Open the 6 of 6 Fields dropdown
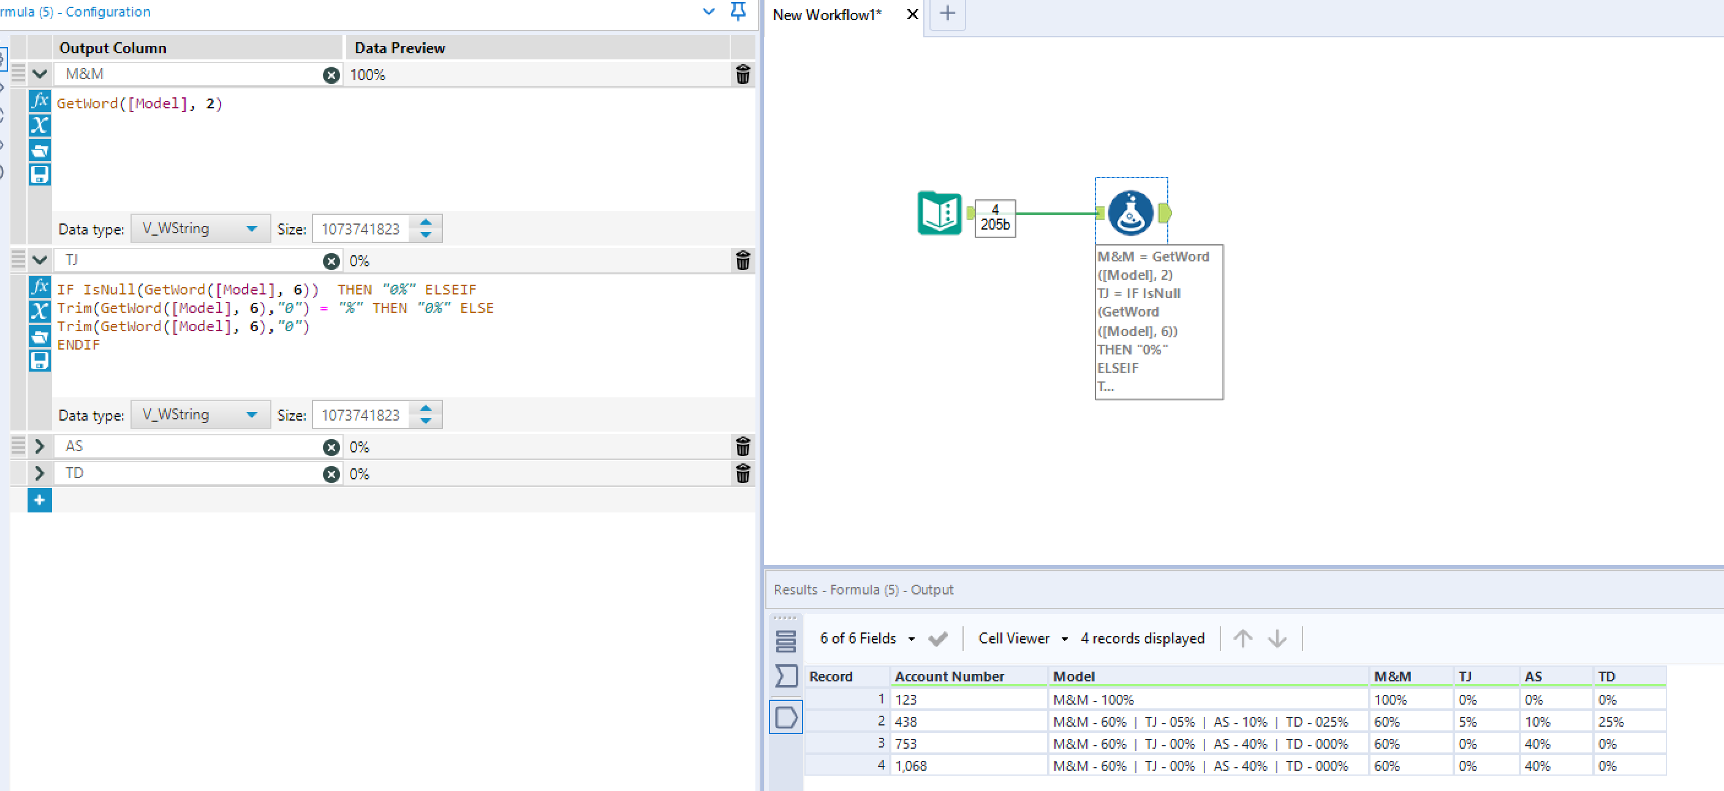 pos(912,639)
